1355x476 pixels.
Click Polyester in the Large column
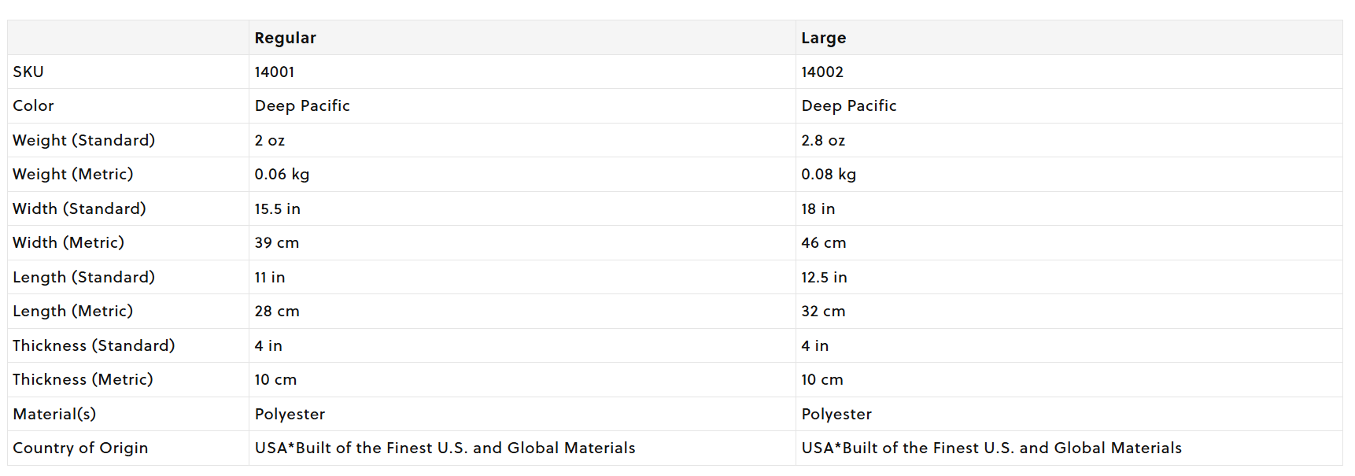tap(836, 414)
